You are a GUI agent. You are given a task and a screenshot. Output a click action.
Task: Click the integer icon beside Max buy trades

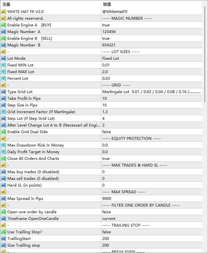(3, 172)
